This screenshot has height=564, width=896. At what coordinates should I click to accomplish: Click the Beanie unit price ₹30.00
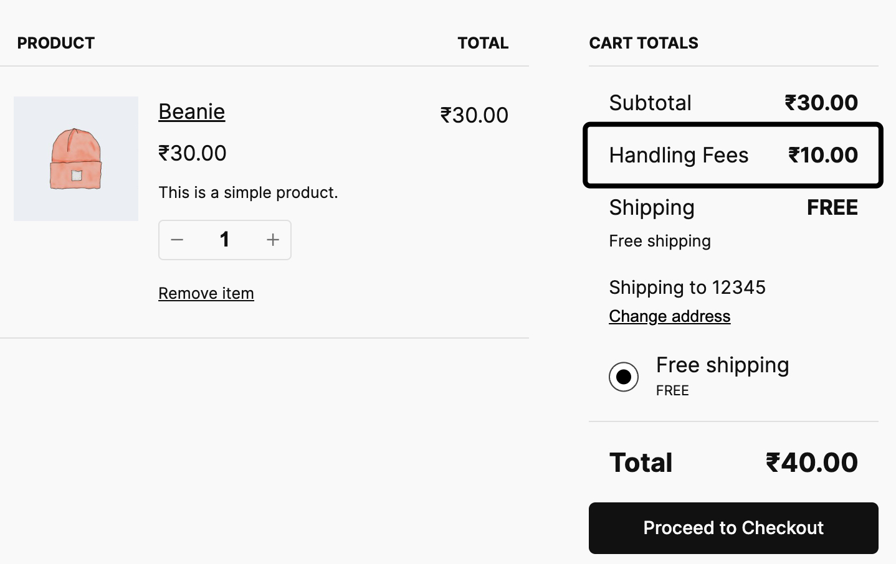pyautogui.click(x=193, y=153)
